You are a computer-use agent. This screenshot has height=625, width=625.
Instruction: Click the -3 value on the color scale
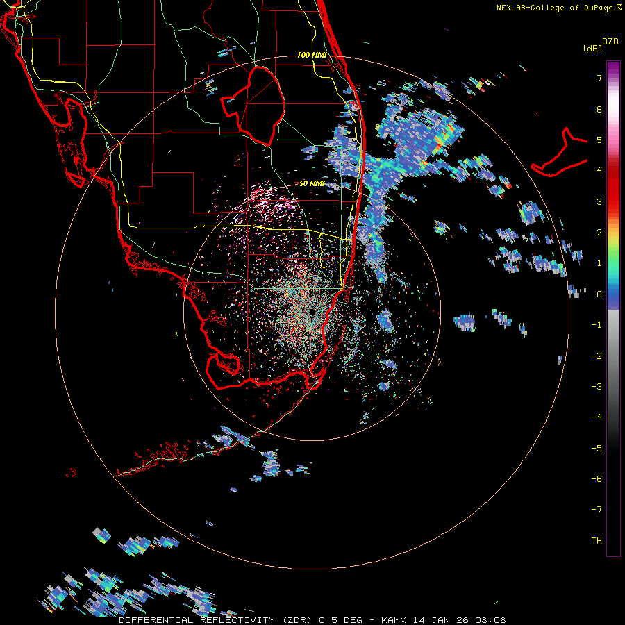597,386
